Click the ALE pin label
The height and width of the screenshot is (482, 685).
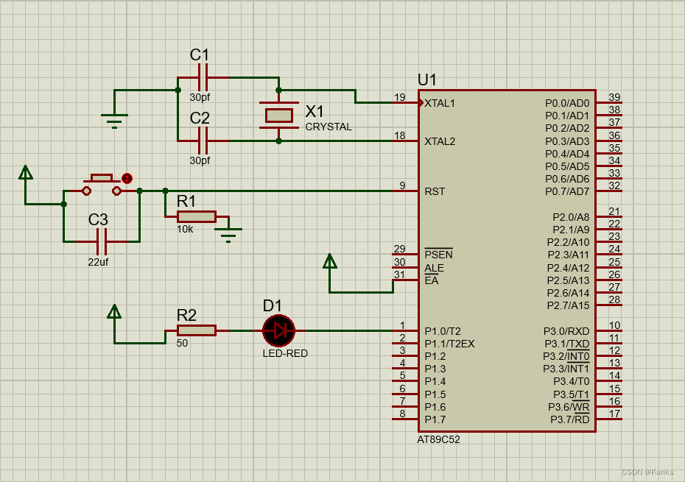[435, 268]
